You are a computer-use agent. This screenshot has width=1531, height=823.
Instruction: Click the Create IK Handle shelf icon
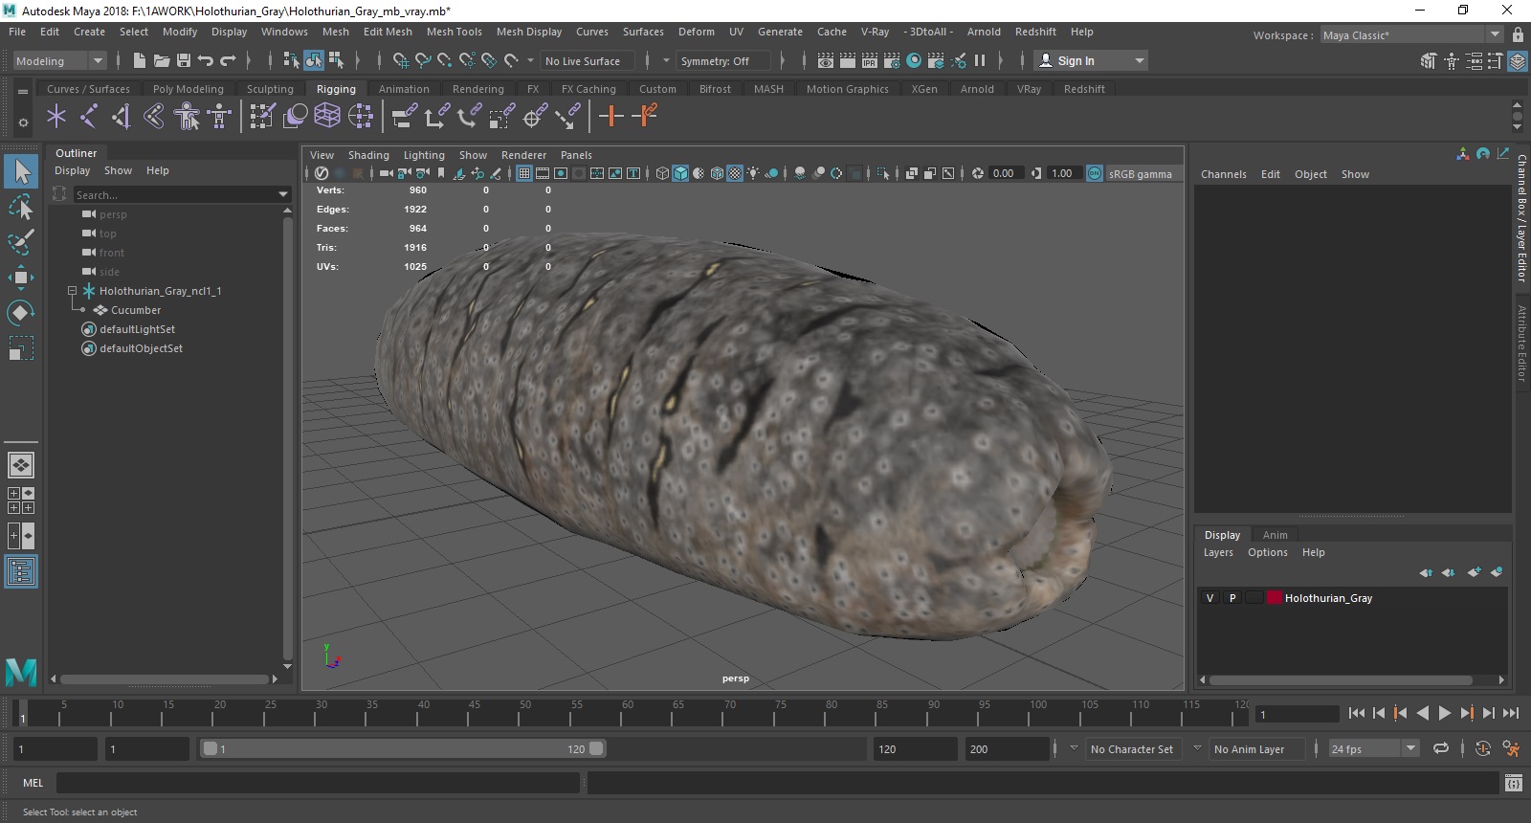[x=122, y=117]
